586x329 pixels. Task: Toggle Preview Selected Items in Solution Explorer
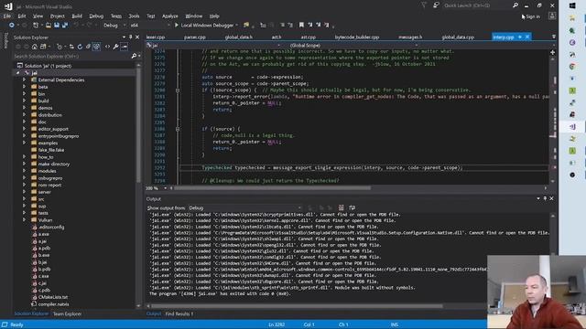click(x=125, y=47)
